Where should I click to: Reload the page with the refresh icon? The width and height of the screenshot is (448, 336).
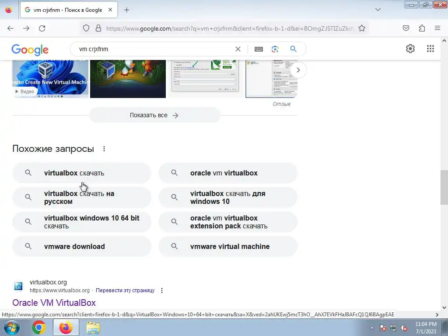pos(42,28)
